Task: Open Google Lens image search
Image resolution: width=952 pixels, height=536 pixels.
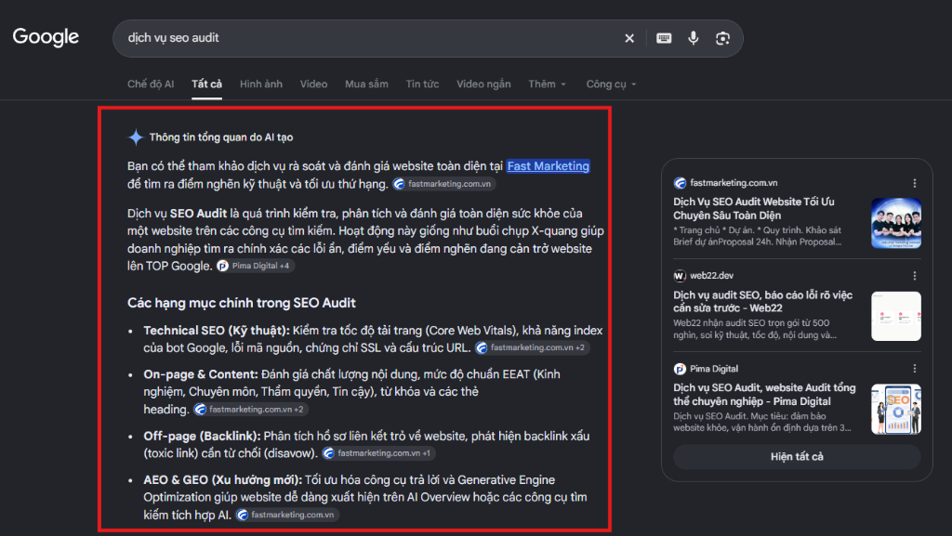Action: (x=722, y=38)
